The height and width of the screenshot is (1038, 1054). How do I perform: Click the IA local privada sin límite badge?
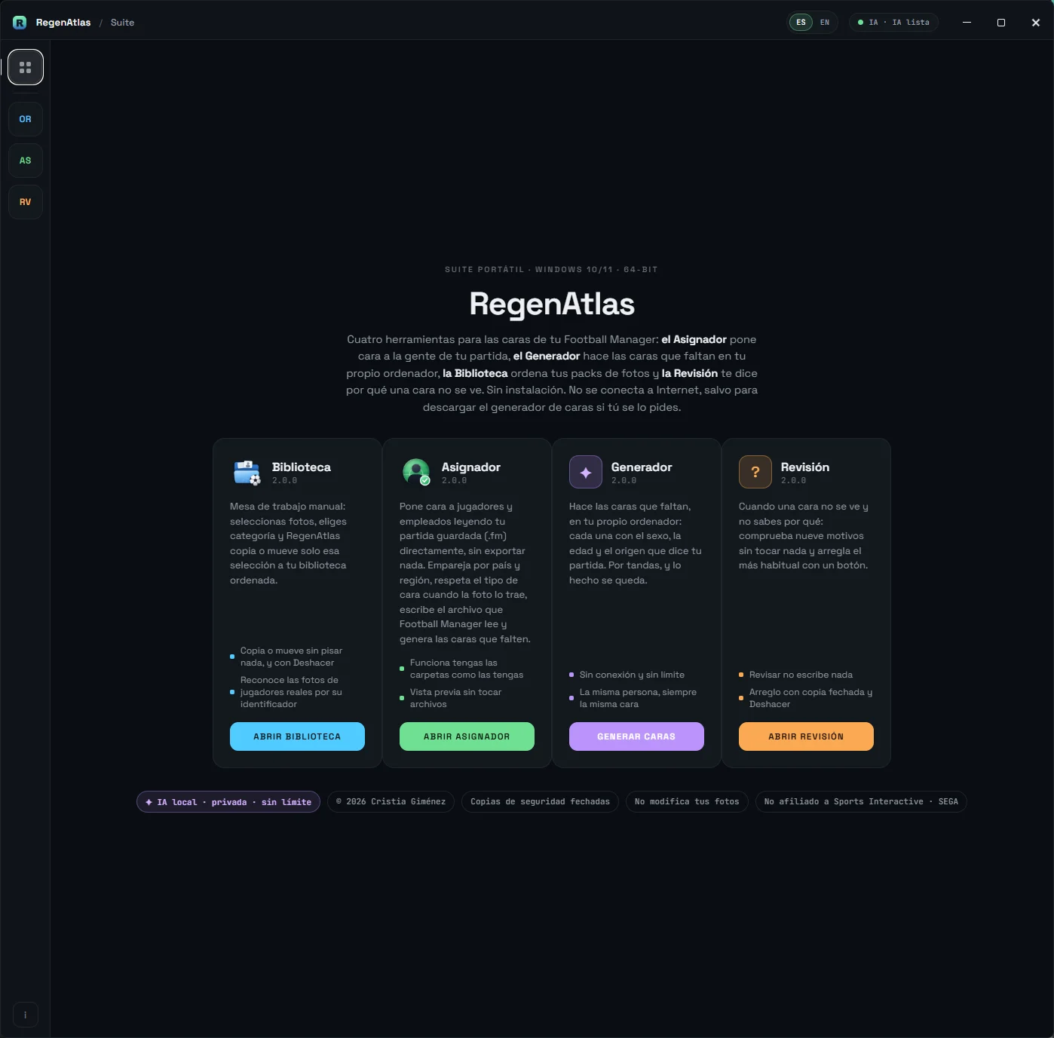click(x=228, y=802)
